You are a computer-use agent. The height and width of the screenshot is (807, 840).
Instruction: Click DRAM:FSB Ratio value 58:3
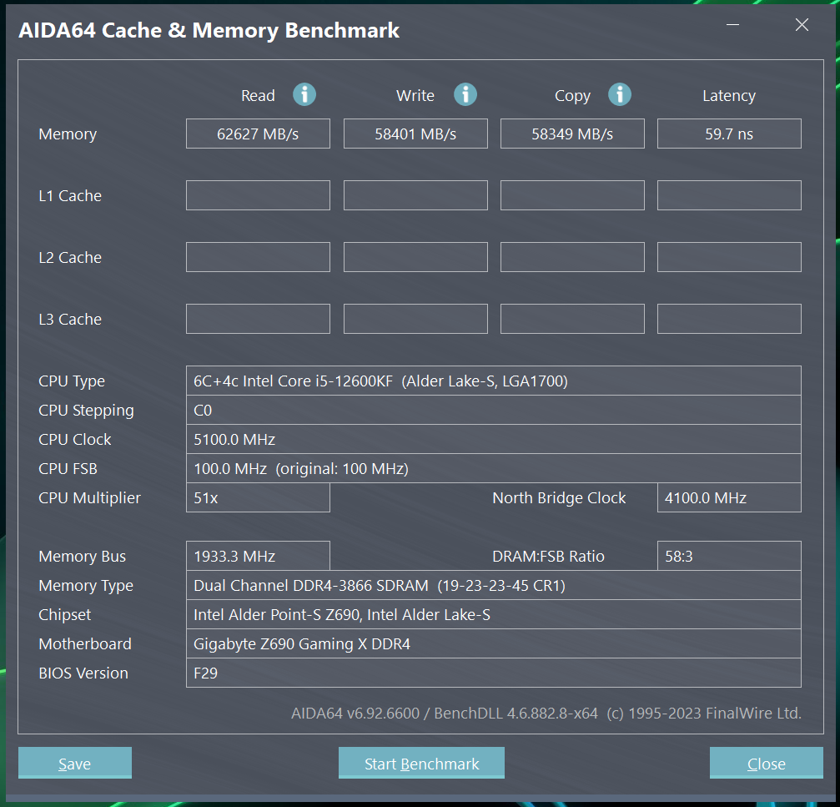(729, 556)
